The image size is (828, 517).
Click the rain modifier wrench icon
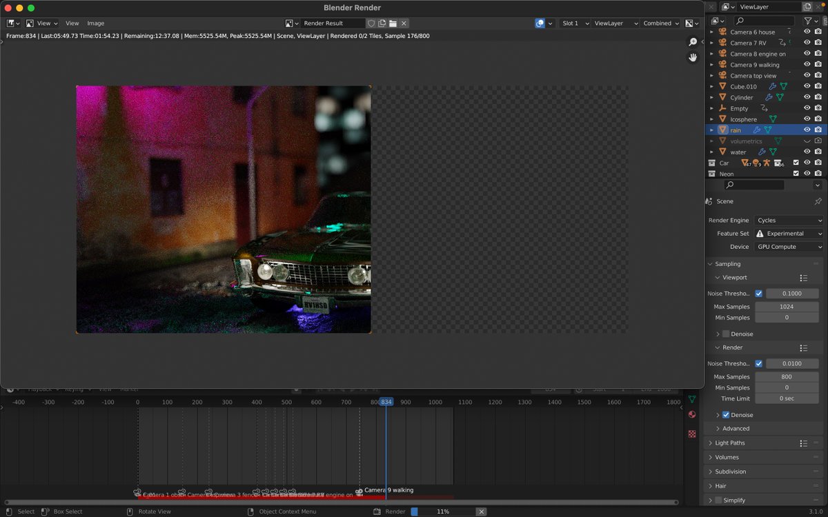tap(756, 130)
